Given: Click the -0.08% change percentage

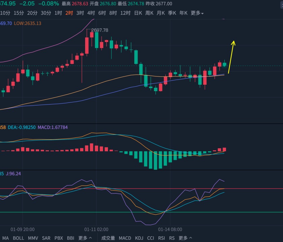Looking at the screenshot, I should coord(49,4).
